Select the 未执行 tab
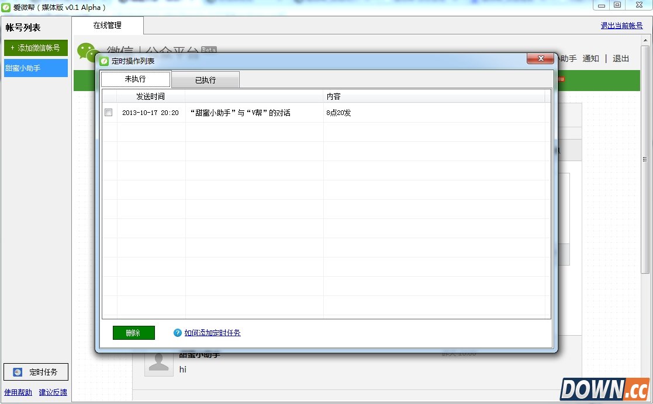Image resolution: width=653 pixels, height=404 pixels. tap(136, 79)
